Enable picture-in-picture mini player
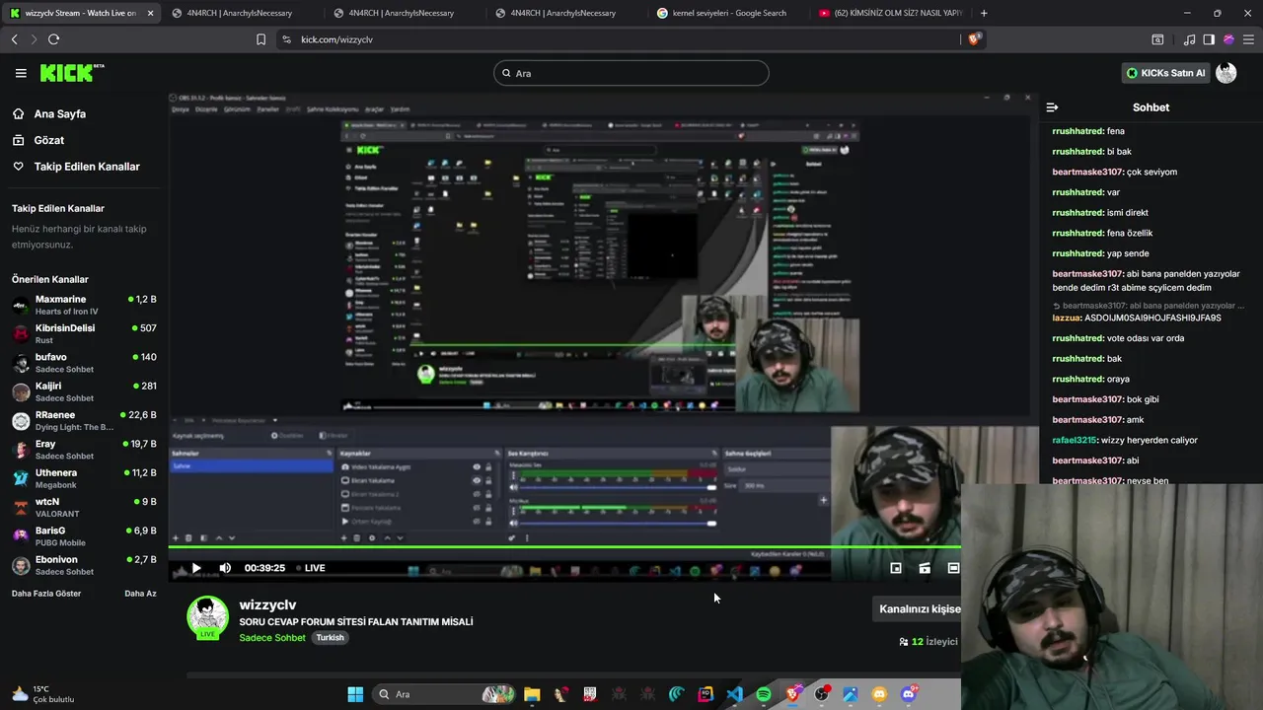The width and height of the screenshot is (1263, 710). (x=896, y=568)
